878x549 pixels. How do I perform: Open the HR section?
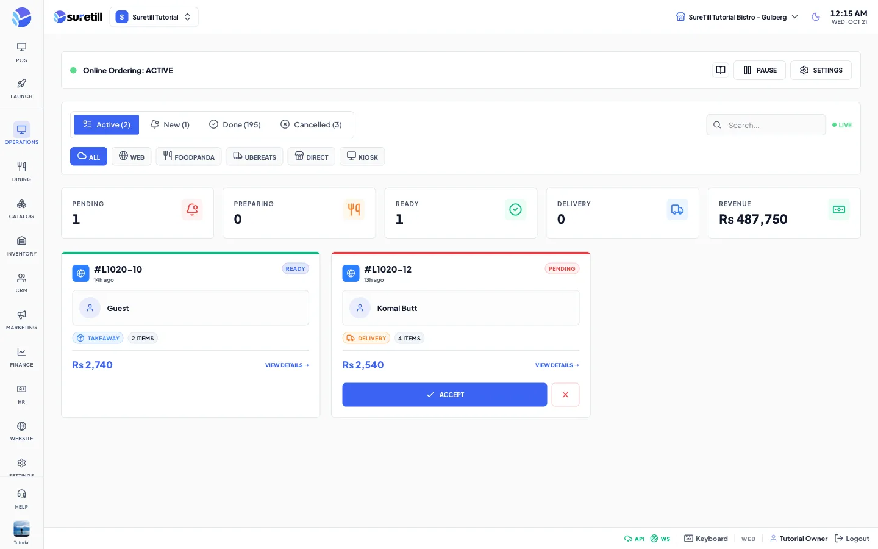coord(21,394)
